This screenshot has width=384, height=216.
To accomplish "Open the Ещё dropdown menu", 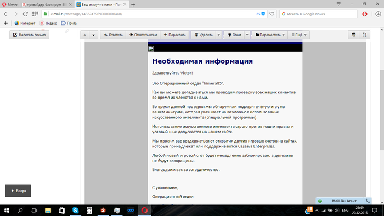I will pyautogui.click(x=299, y=35).
